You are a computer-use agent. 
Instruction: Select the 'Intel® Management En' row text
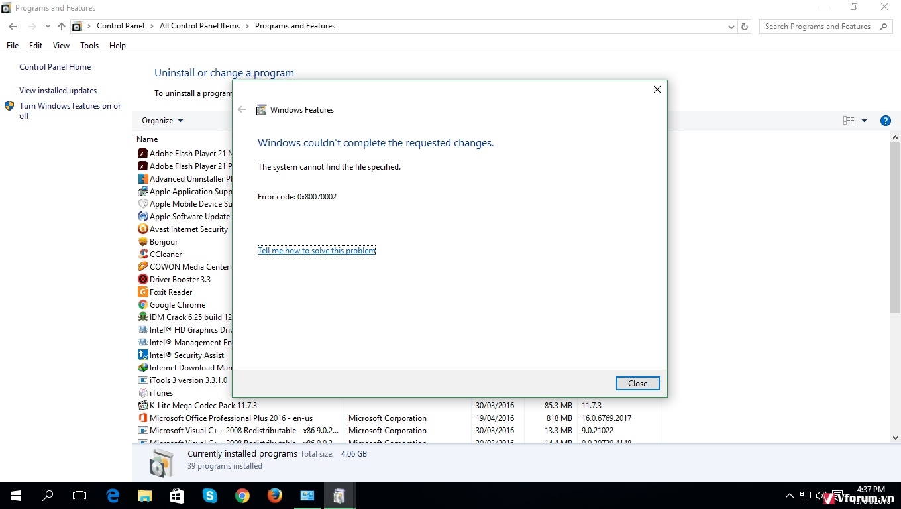pyautogui.click(x=191, y=343)
